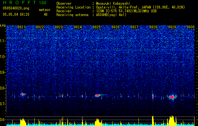The width and height of the screenshot is (198, 126).
Task: Click the filename 0505040820.png
Action: (16, 9)
